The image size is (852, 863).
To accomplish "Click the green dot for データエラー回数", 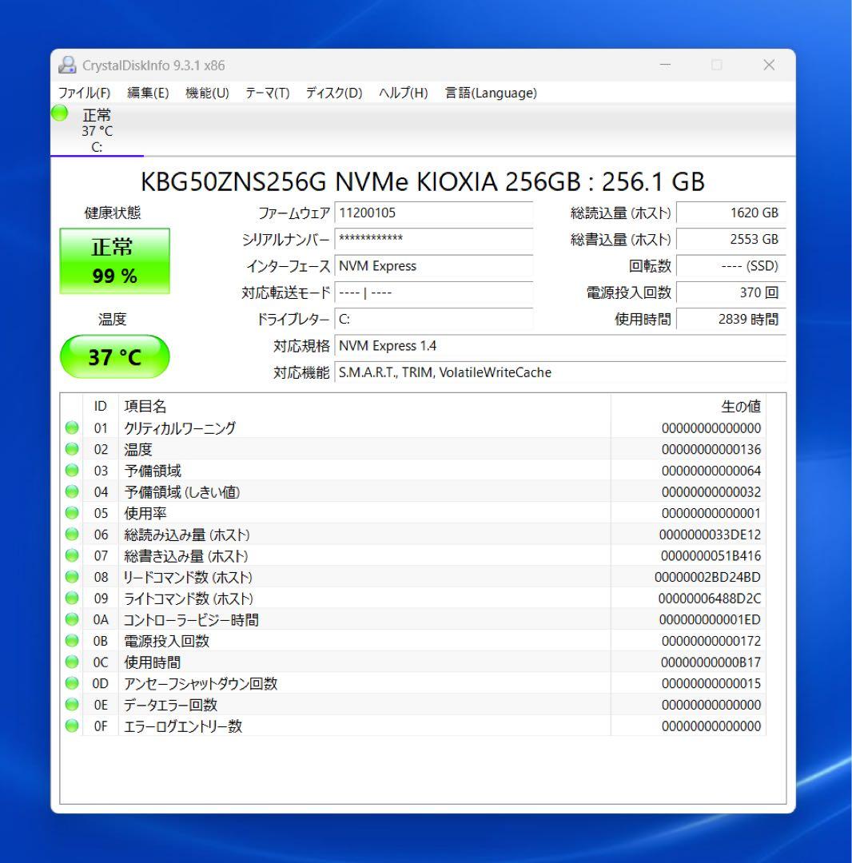I will (x=72, y=705).
